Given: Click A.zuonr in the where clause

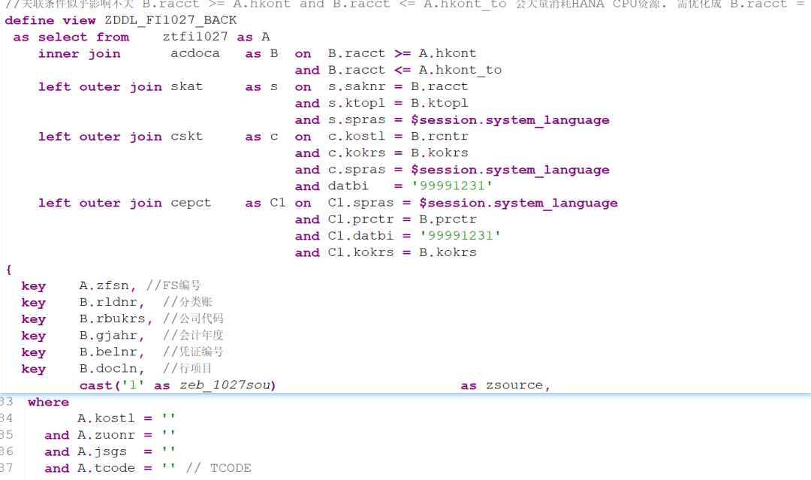Looking at the screenshot, I should coord(106,434).
